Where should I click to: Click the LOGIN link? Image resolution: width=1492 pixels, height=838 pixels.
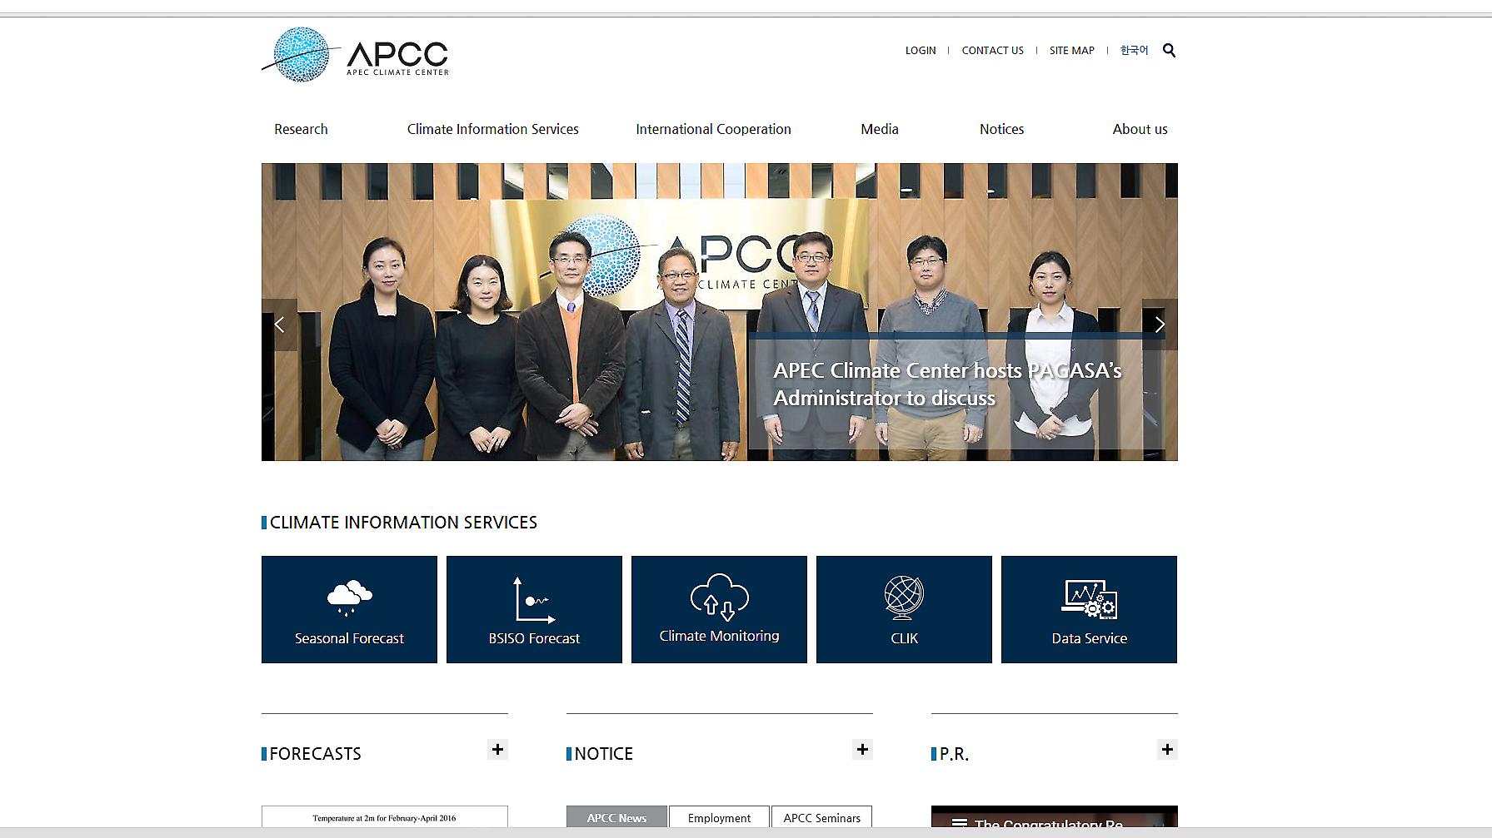pos(921,51)
